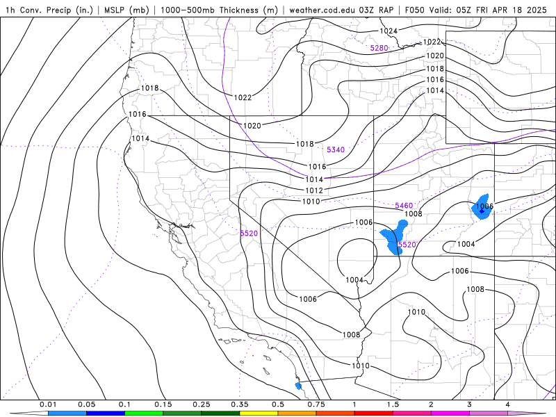Click 'Valid: 05Z FRI APR 18 2025' text
Image resolution: width=556 pixels, height=417 pixels.
pos(488,10)
